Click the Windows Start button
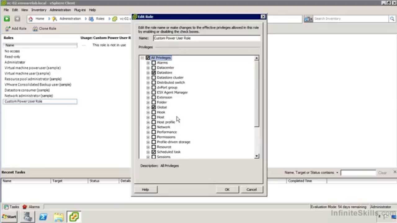 [x=9, y=216]
